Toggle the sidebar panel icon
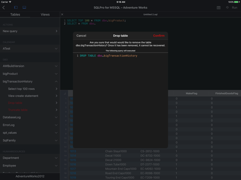 click(16, 7)
